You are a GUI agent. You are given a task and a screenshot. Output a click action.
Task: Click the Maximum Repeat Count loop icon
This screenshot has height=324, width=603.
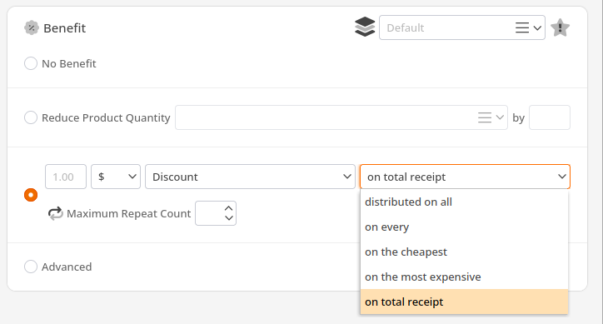click(x=55, y=213)
